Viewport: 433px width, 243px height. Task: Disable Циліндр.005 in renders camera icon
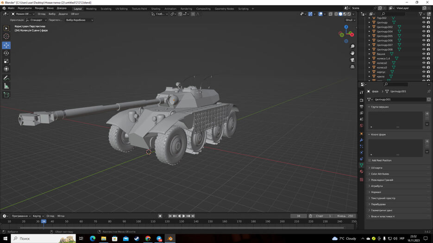coord(428,36)
